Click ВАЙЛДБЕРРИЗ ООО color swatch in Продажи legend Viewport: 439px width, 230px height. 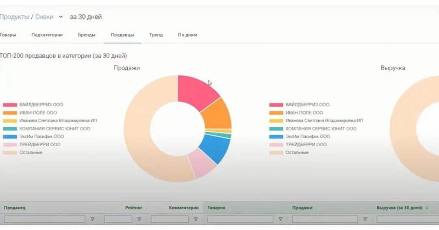click(x=10, y=105)
